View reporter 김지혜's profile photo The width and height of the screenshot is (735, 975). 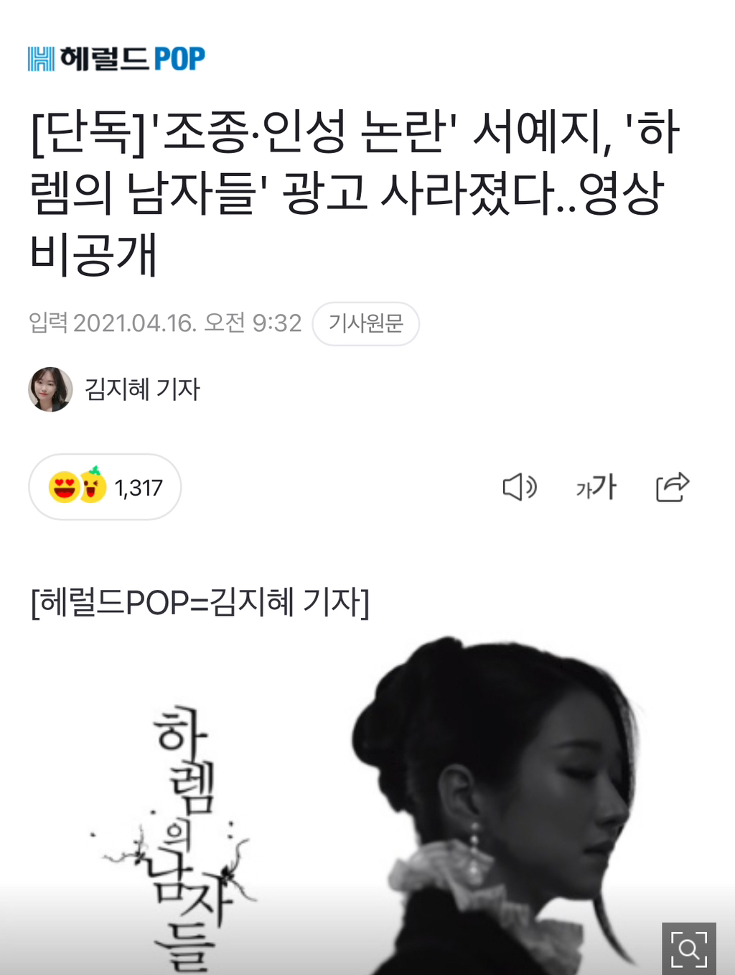[x=50, y=389]
